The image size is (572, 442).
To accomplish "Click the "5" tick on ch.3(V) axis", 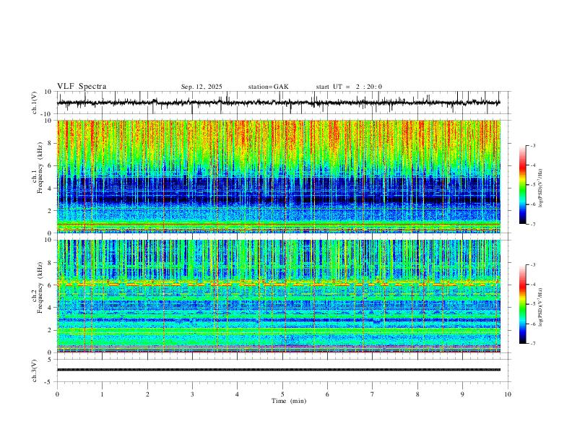I will click(50, 359).
